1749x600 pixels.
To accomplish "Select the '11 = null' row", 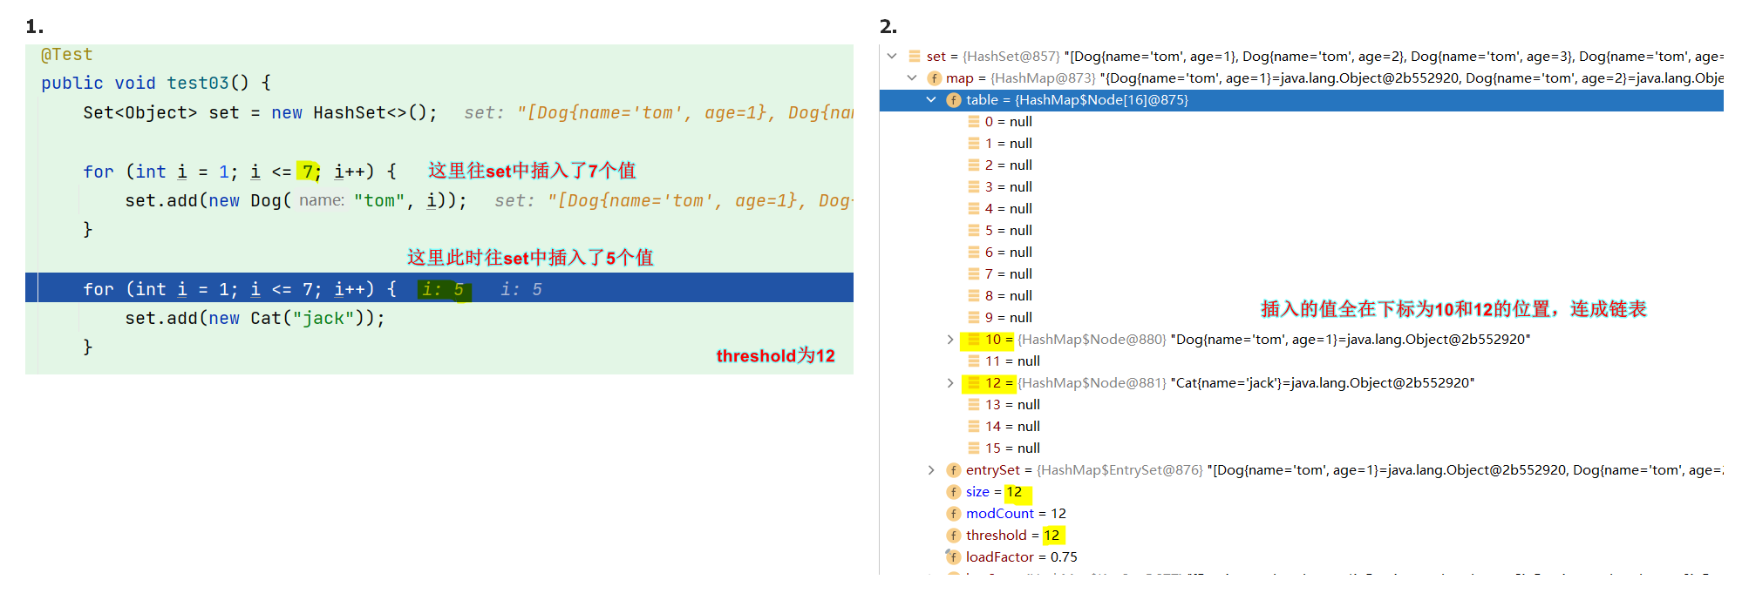I will (1012, 361).
